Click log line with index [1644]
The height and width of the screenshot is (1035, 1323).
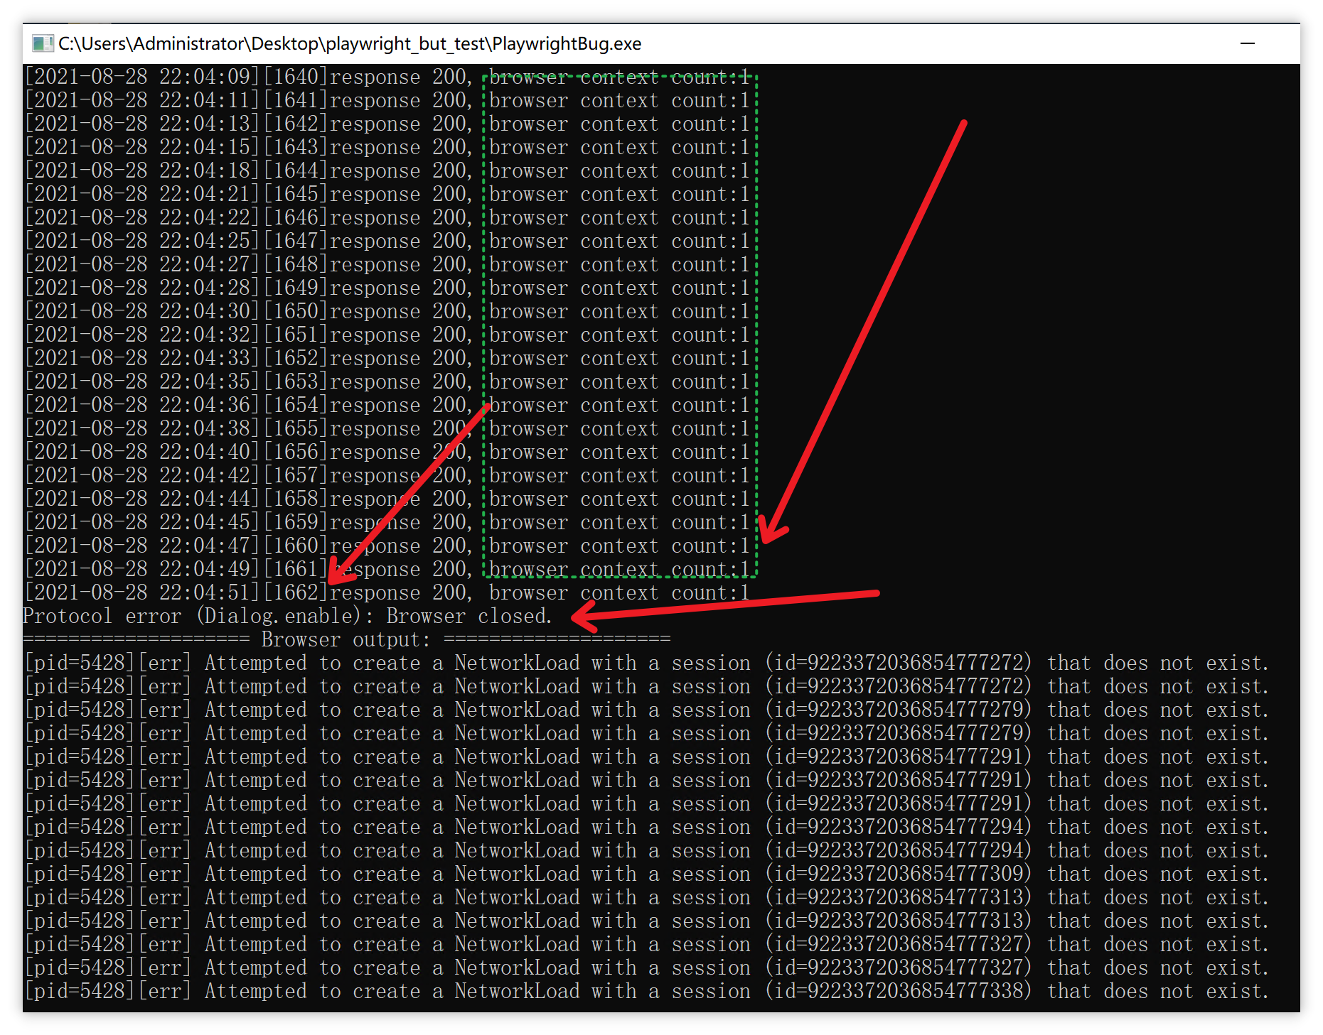point(387,170)
